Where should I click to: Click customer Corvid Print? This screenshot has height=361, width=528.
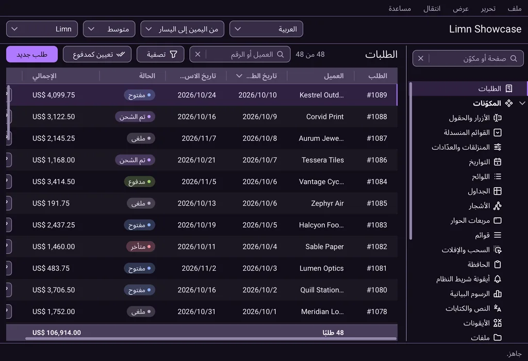pos(325,117)
